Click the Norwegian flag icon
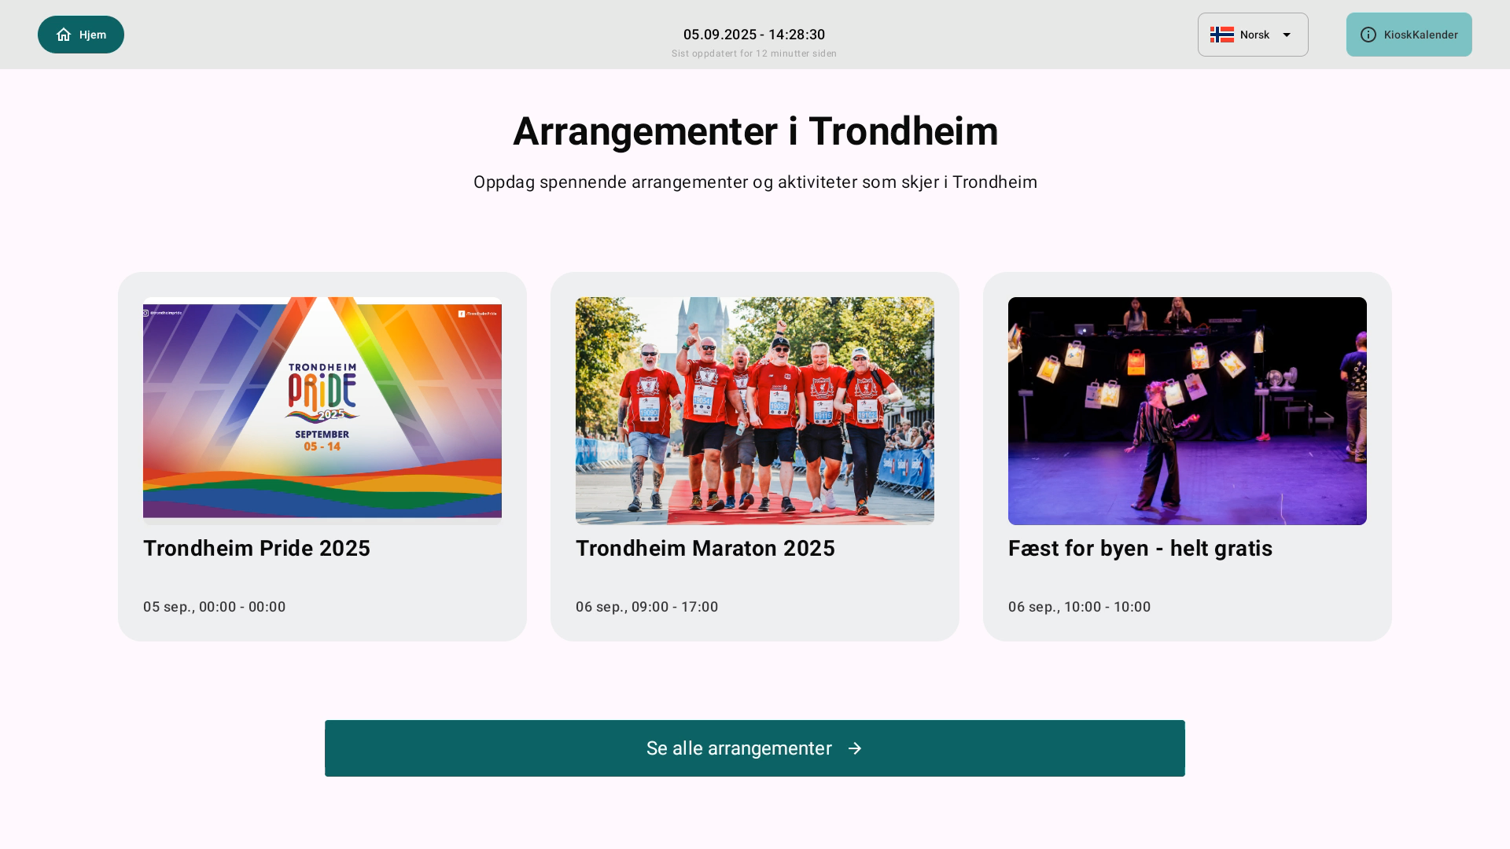The width and height of the screenshot is (1510, 849). [x=1224, y=35]
